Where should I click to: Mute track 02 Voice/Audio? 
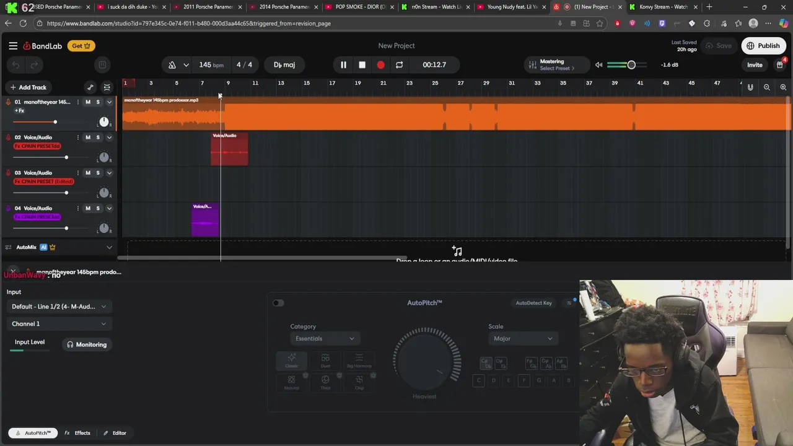pyautogui.click(x=88, y=138)
